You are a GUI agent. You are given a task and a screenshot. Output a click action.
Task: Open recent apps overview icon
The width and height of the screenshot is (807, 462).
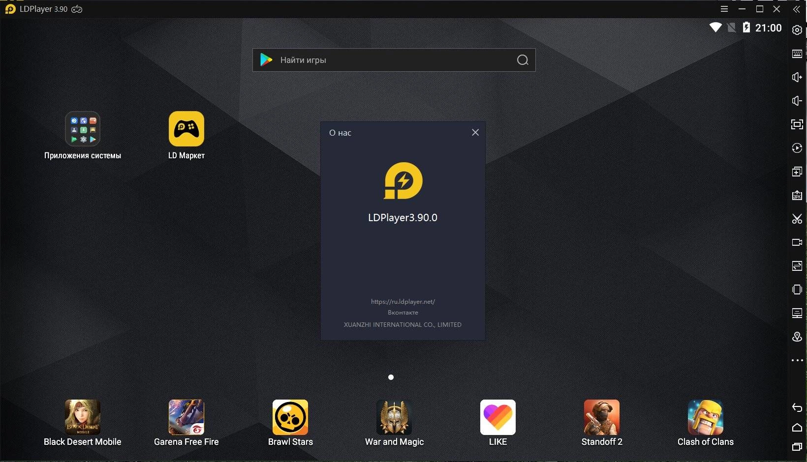(x=797, y=447)
